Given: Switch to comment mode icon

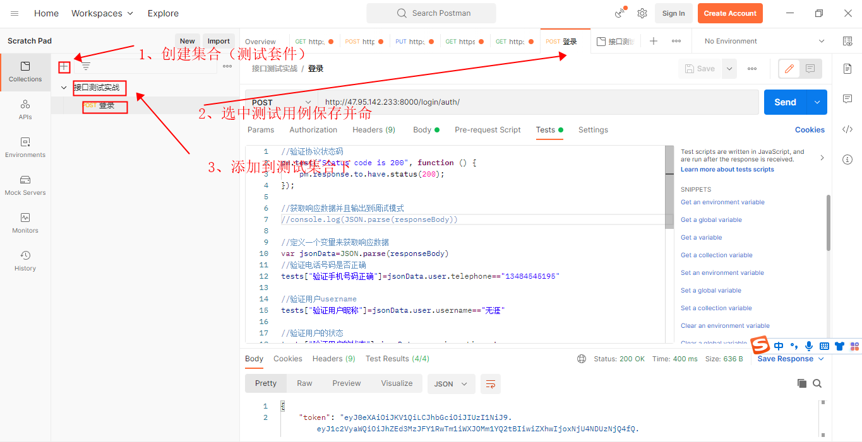Looking at the screenshot, I should 810,69.
